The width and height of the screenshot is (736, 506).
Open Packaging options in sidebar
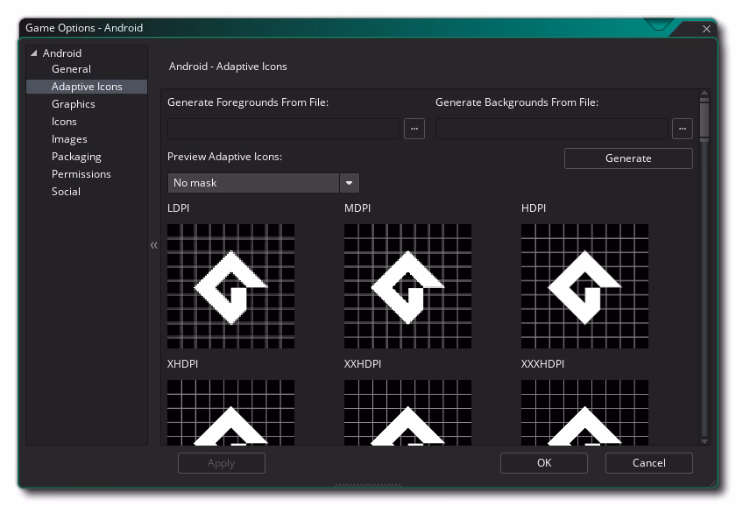pos(76,157)
